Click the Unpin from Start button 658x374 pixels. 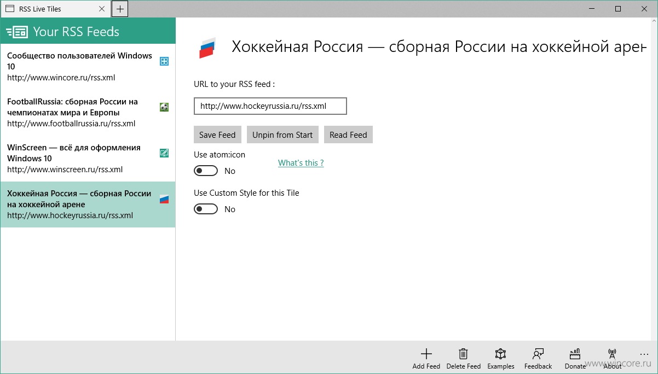(x=282, y=135)
